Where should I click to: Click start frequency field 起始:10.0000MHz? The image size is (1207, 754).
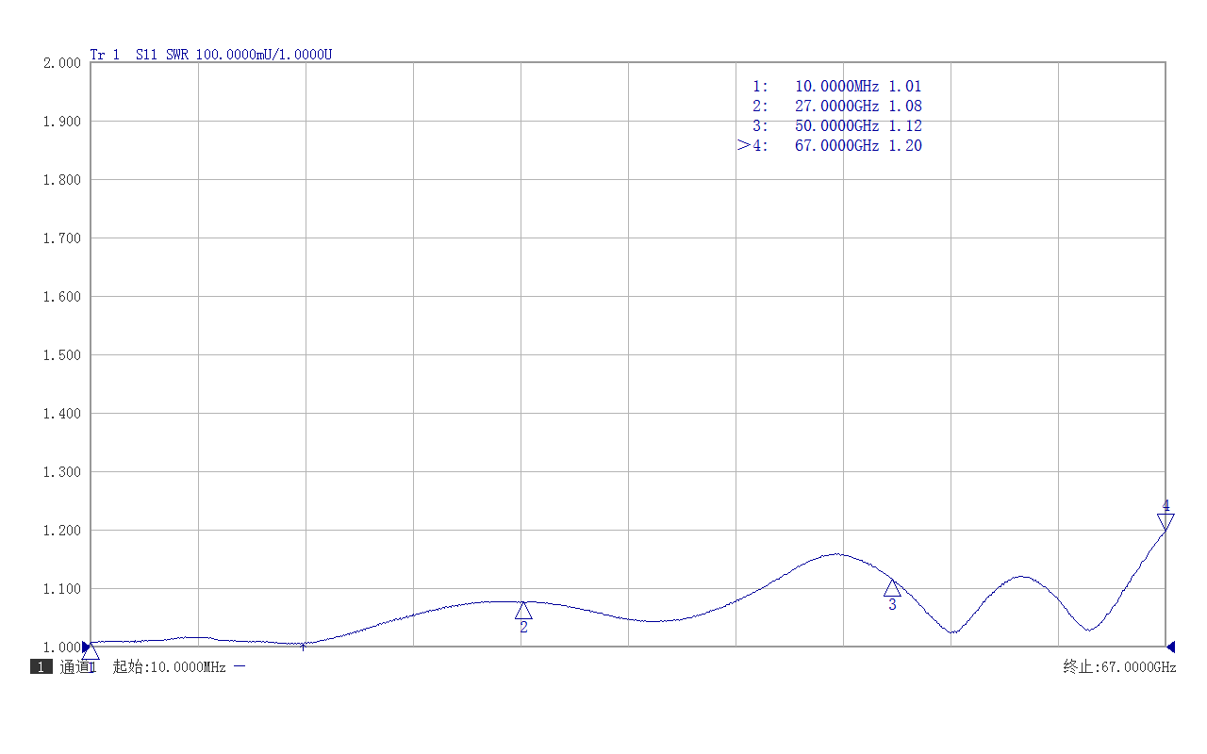(x=170, y=666)
